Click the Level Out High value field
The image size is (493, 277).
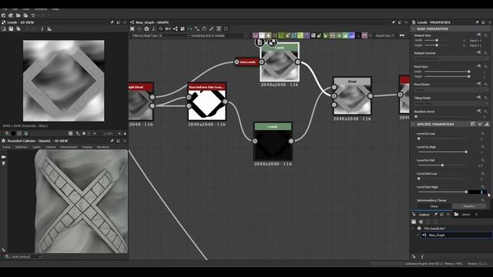pos(478,192)
